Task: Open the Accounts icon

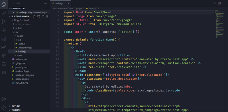Action: 4,99
